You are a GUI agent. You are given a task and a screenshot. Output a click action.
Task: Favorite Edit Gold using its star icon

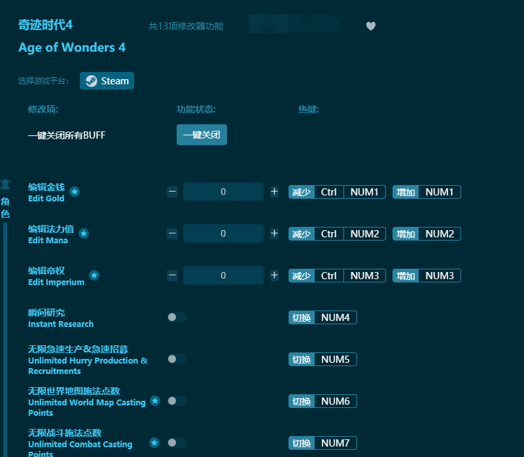[74, 192]
